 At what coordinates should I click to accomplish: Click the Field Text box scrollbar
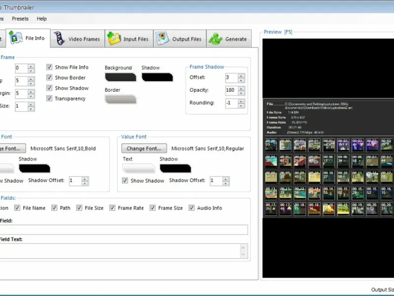pyautogui.click(x=243, y=251)
